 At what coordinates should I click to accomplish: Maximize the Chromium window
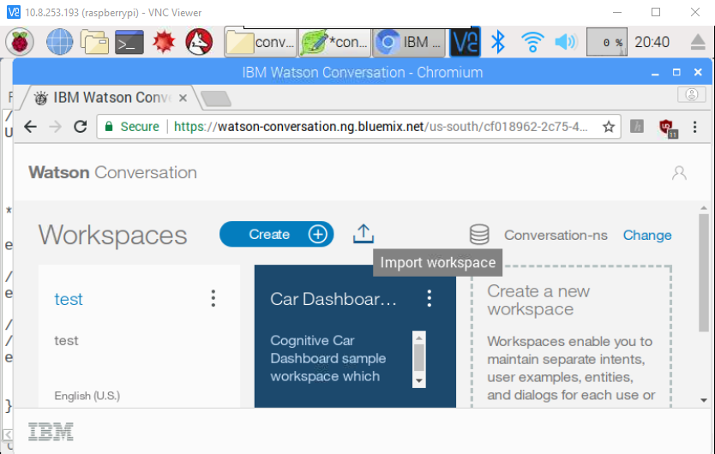click(x=676, y=72)
